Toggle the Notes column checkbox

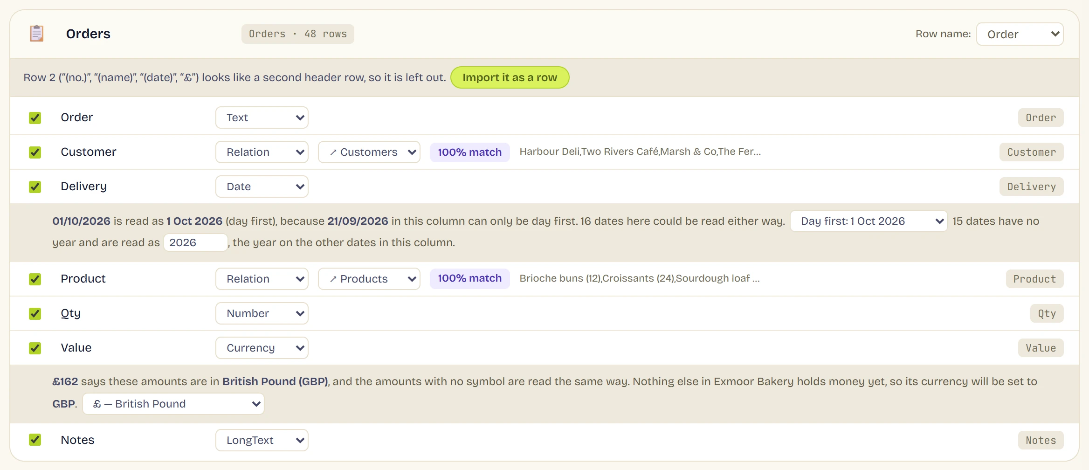[x=35, y=439]
